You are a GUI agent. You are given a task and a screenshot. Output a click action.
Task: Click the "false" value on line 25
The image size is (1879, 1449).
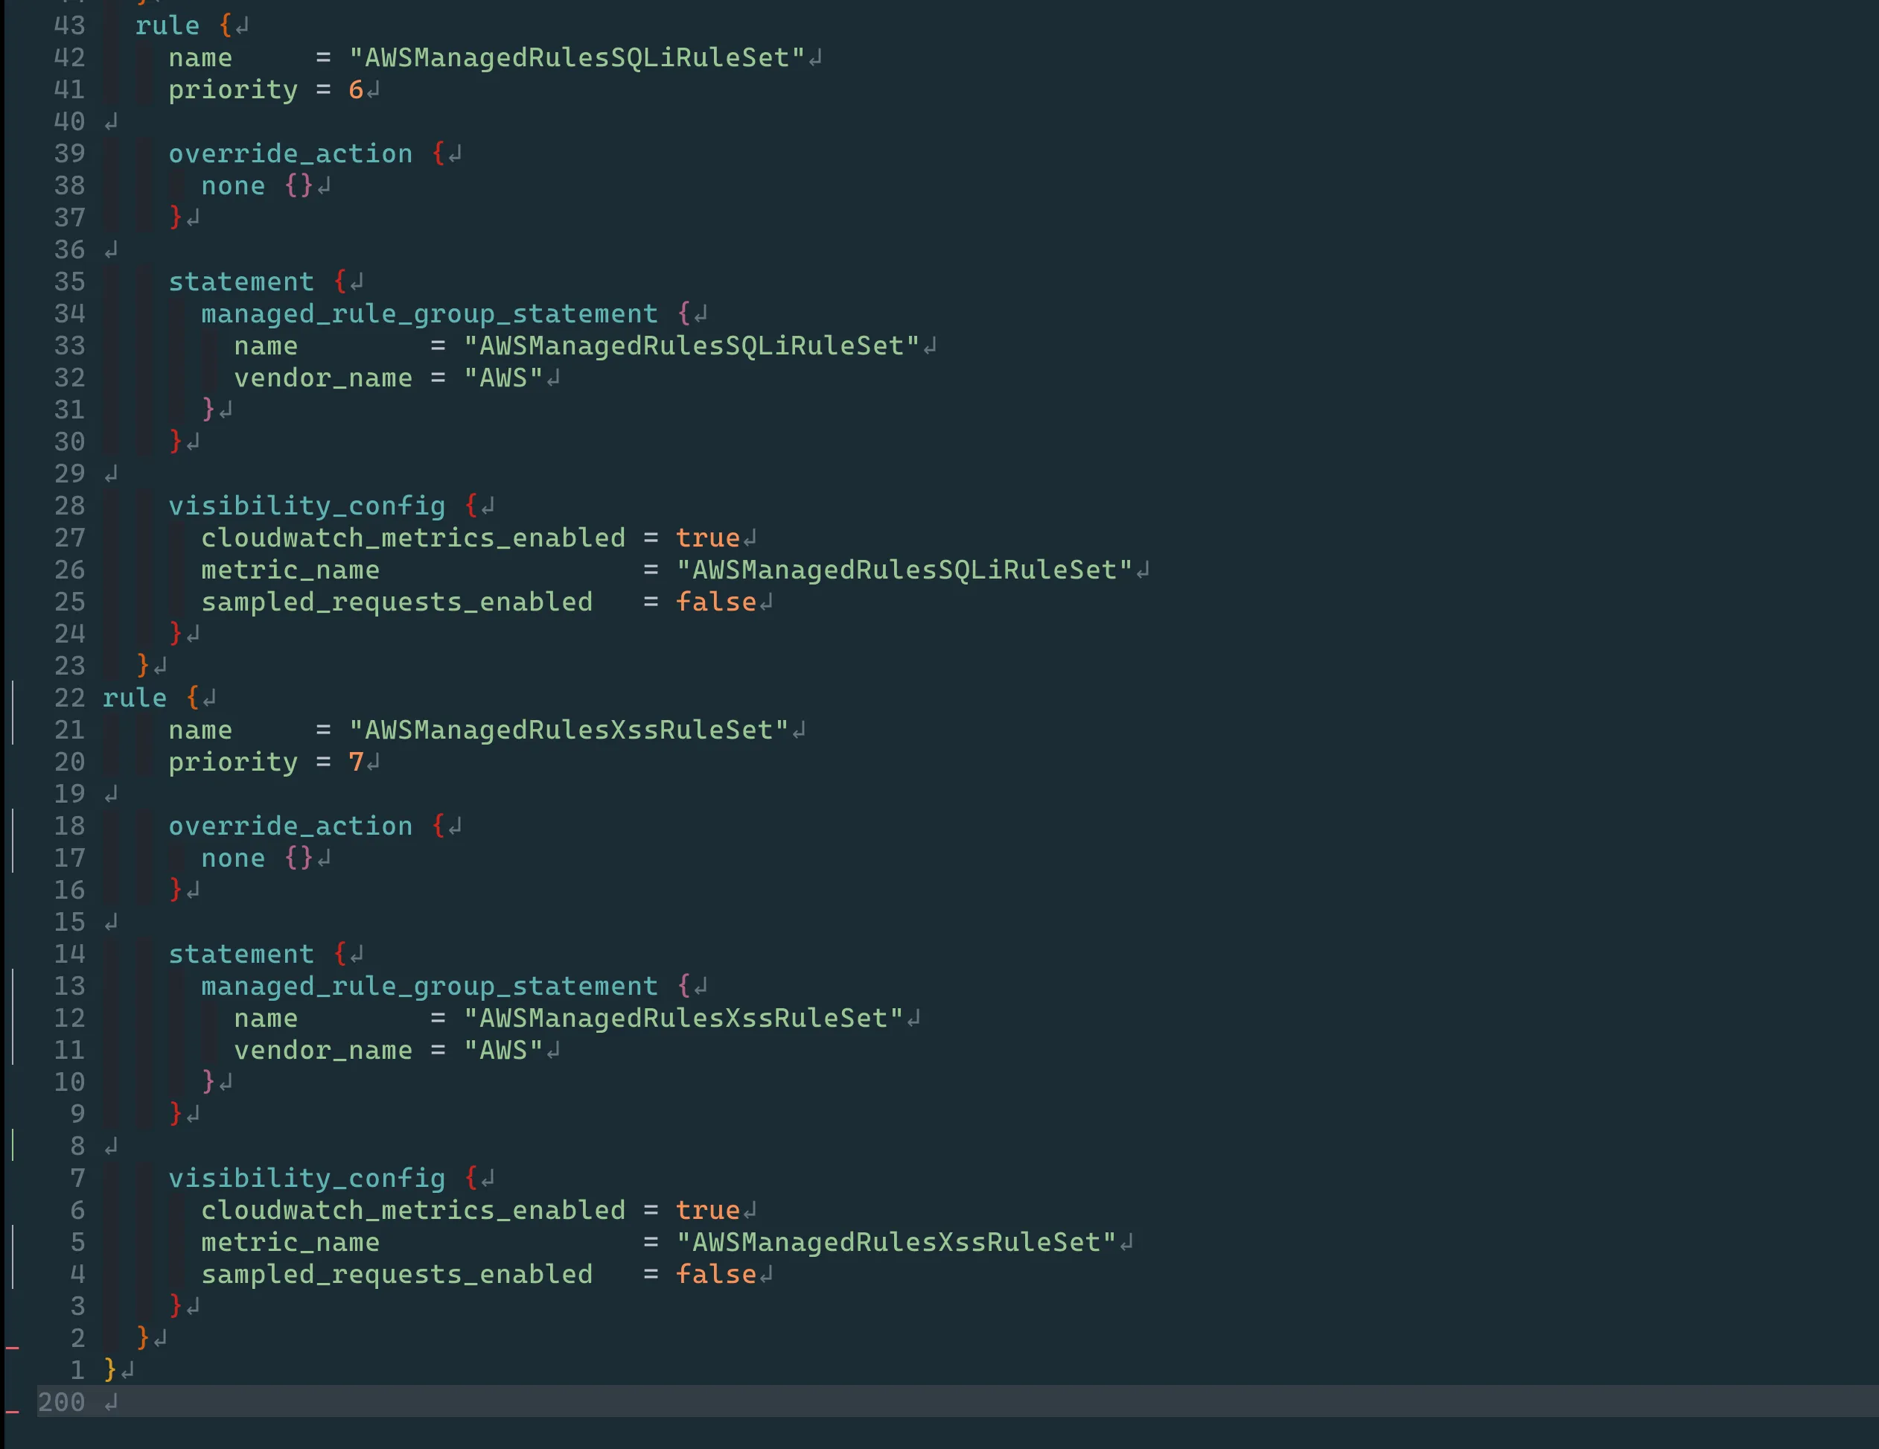pyautogui.click(x=716, y=602)
